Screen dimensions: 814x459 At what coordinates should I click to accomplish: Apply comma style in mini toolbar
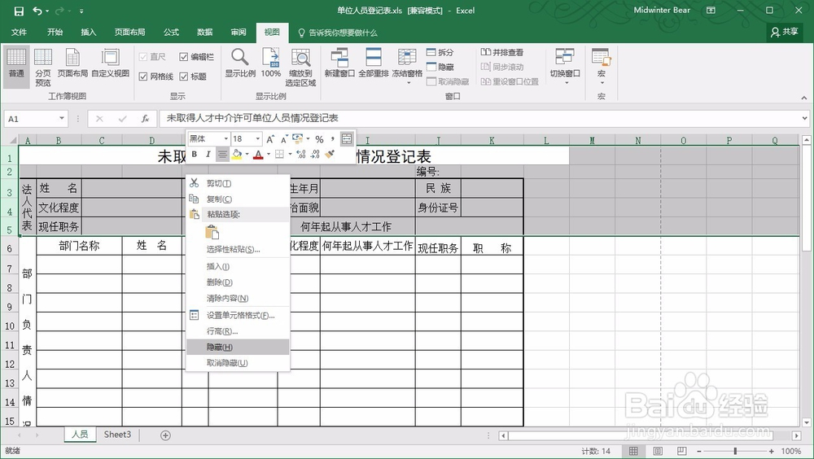coord(332,139)
